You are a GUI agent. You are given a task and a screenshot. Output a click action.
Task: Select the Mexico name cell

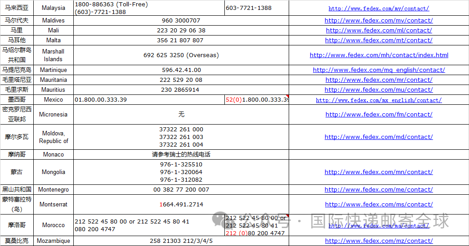coord(54,100)
